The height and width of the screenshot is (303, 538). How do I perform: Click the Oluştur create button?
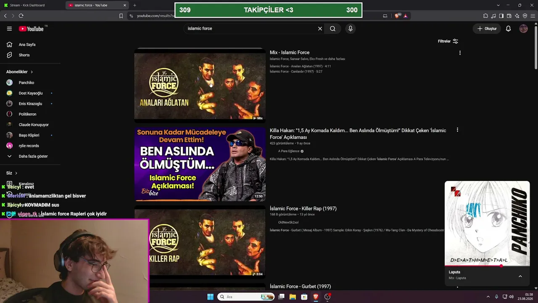487,29
